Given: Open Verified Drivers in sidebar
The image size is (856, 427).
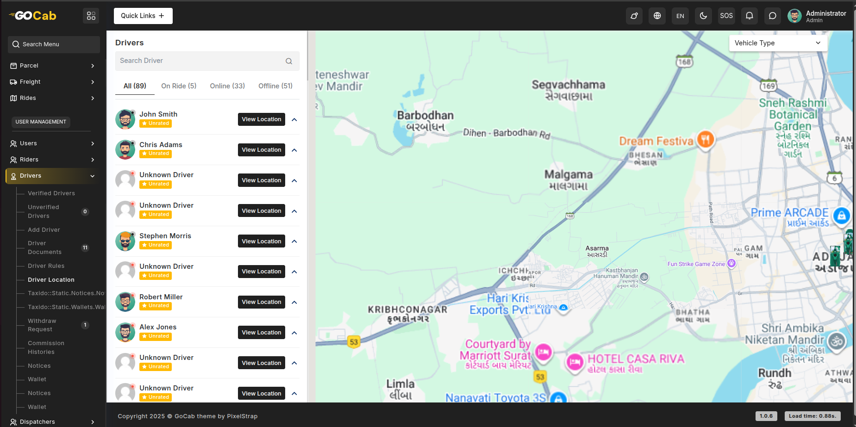Looking at the screenshot, I should click(x=51, y=193).
